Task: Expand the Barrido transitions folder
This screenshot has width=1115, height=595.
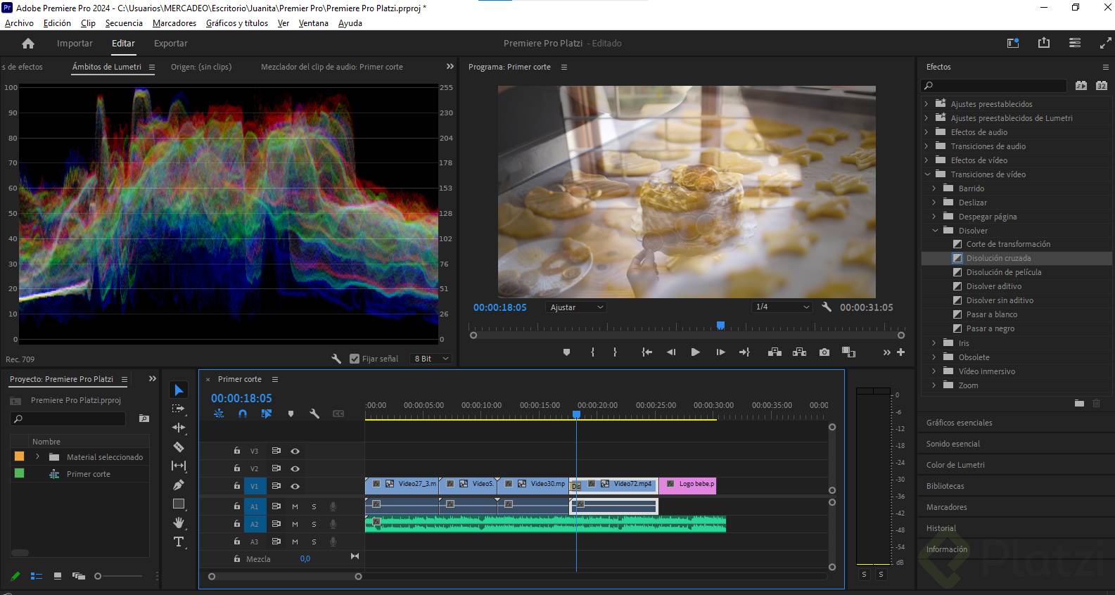Action: 934,188
